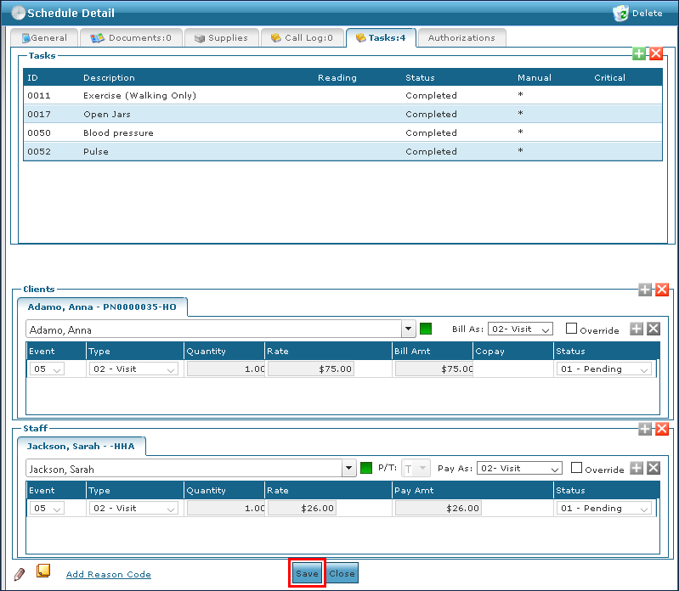The width and height of the screenshot is (679, 591).
Task: Click pencil edit icon at bottom left
Action: pyautogui.click(x=20, y=573)
